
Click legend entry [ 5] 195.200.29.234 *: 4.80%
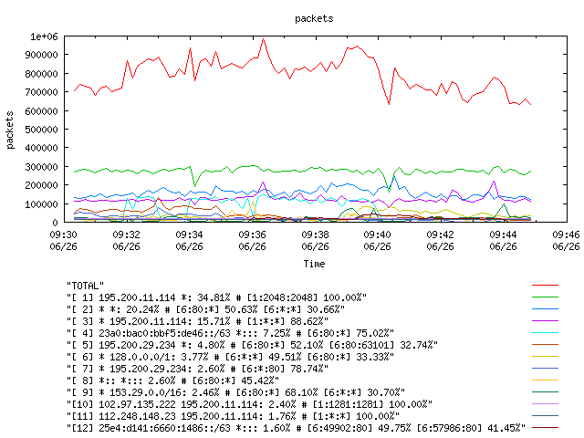coord(252,345)
